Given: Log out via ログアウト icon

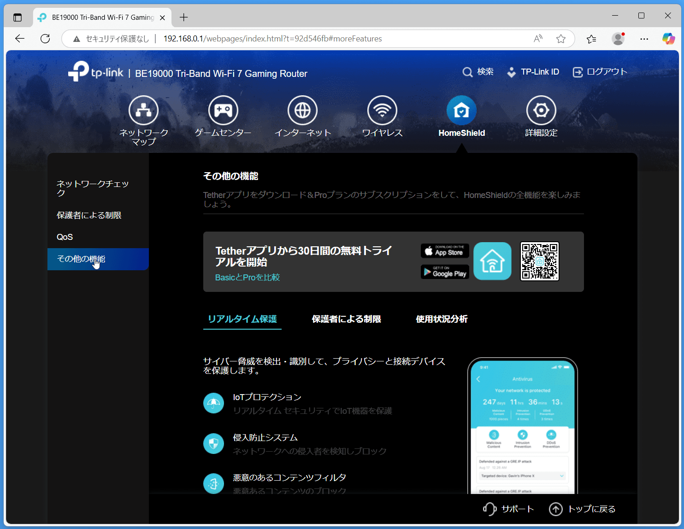Looking at the screenshot, I should [x=578, y=72].
